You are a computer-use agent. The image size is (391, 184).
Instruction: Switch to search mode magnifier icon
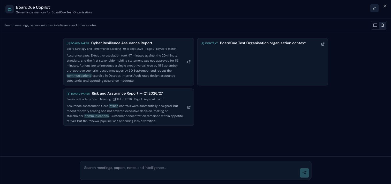tap(382, 25)
